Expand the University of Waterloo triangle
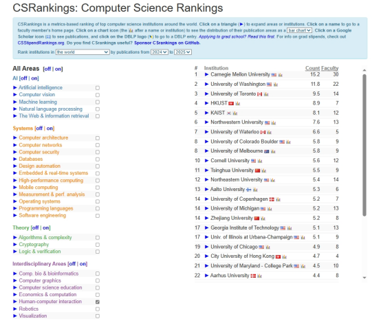The height and width of the screenshot is (321, 381). (x=206, y=132)
